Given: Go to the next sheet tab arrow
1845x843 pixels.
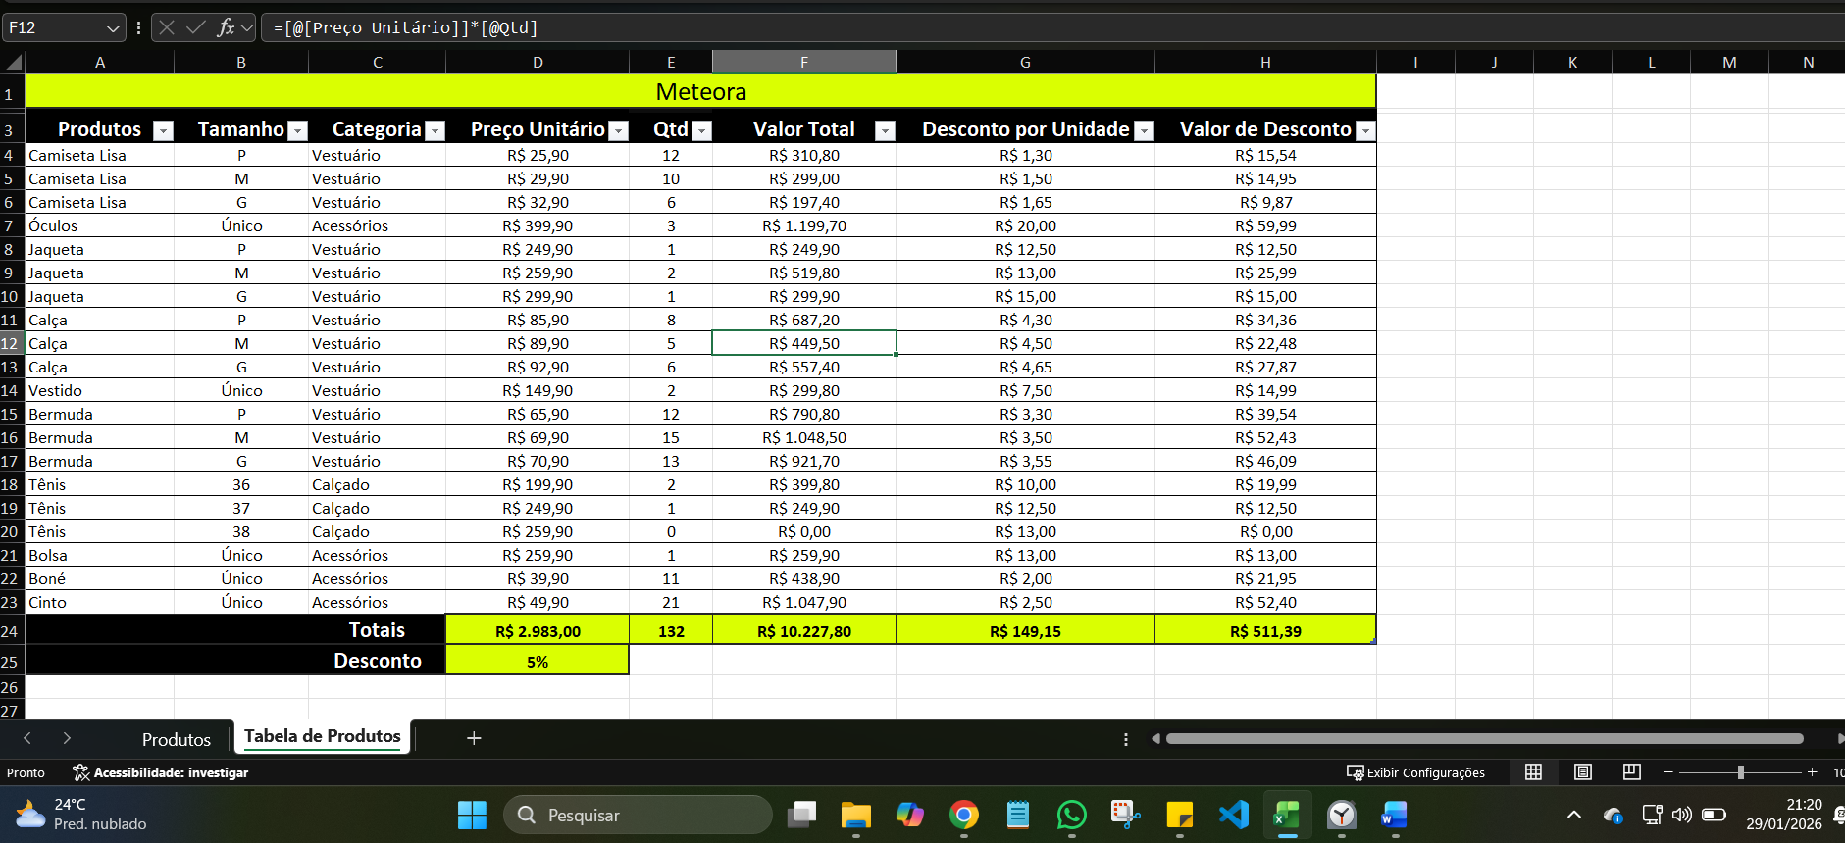Looking at the screenshot, I should point(67,738).
